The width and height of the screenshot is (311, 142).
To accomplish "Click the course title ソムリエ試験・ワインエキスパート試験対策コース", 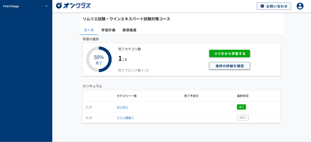I will [x=126, y=19].
